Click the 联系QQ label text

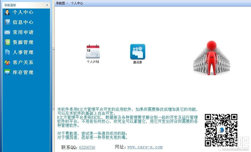click(x=69, y=147)
